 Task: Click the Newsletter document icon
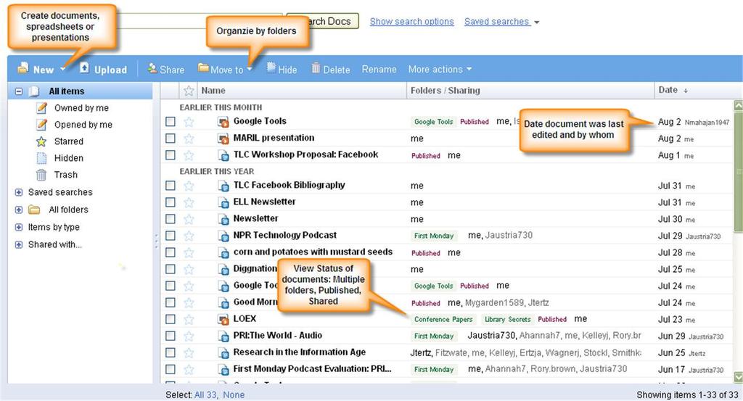pyautogui.click(x=223, y=219)
